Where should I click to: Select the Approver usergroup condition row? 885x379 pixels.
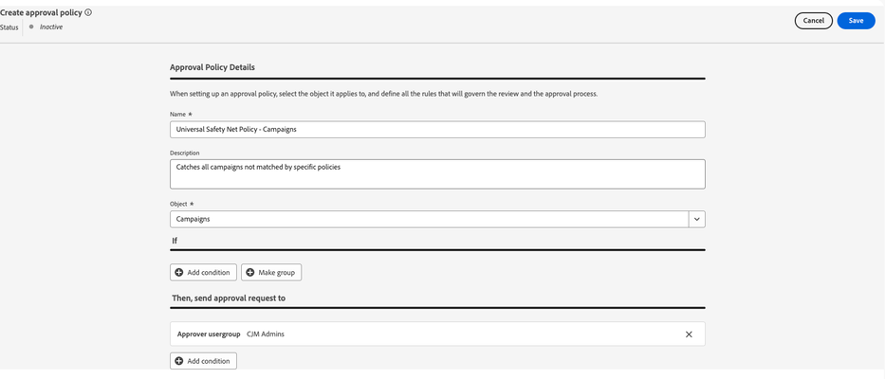point(437,334)
